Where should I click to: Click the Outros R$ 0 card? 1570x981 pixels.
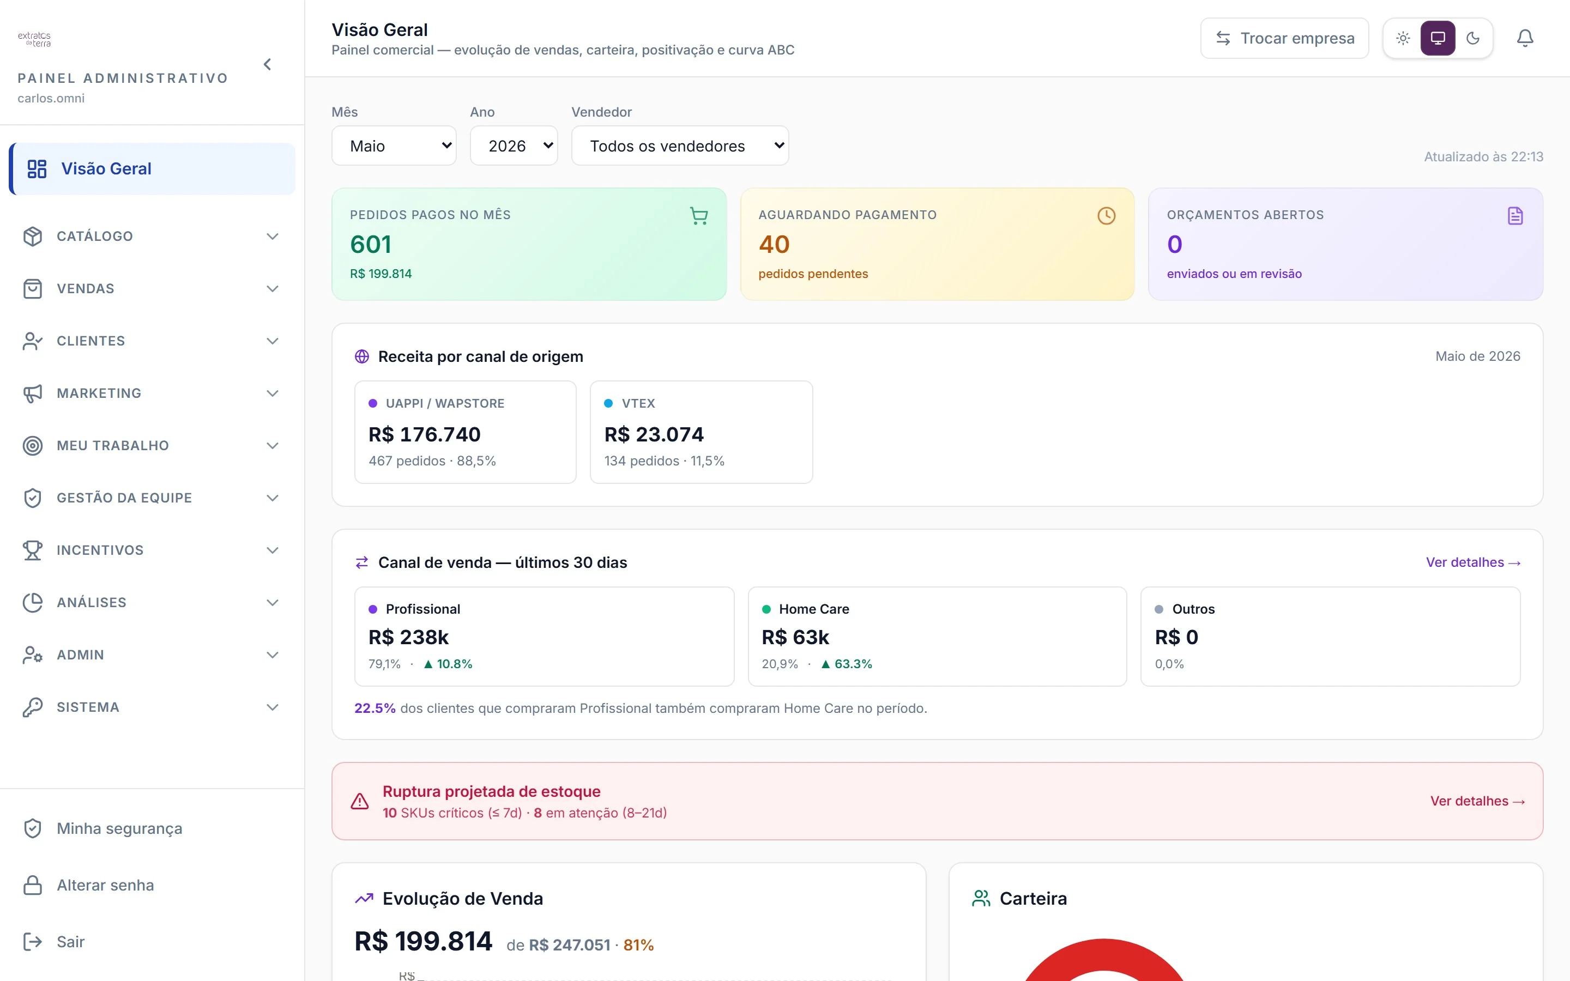(x=1330, y=637)
